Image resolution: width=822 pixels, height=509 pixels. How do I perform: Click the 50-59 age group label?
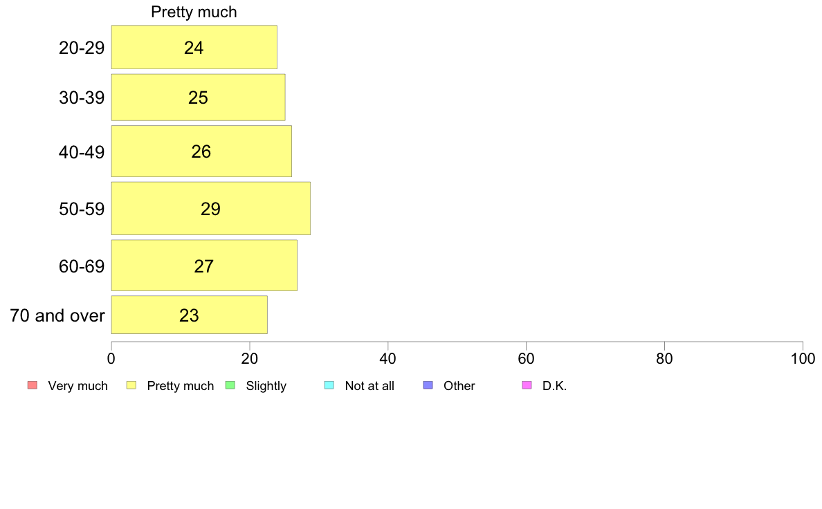82,209
